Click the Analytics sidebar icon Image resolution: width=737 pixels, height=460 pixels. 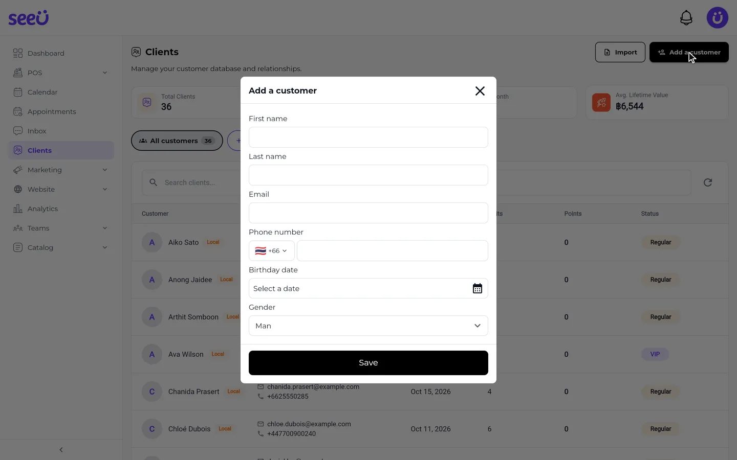coord(18,209)
